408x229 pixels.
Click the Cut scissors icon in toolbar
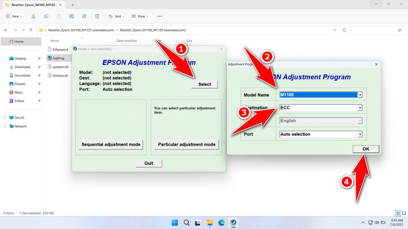[33, 16]
